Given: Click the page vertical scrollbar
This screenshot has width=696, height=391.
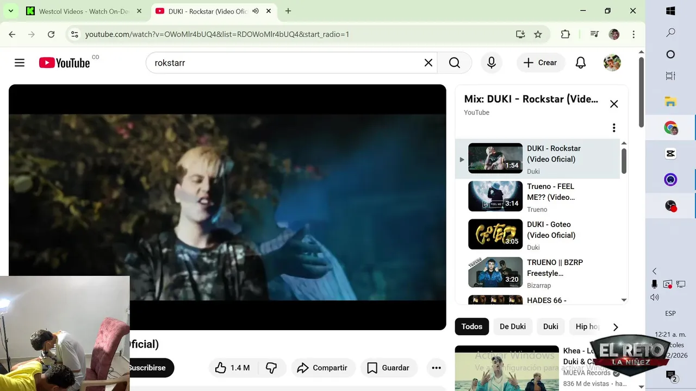Looking at the screenshot, I should 641,91.
